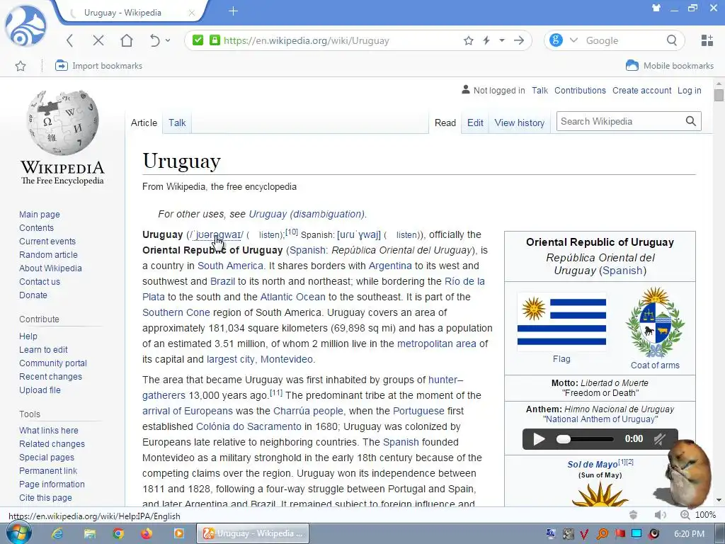Stop page loading with the X button
This screenshot has height=544, width=725.
(98, 40)
